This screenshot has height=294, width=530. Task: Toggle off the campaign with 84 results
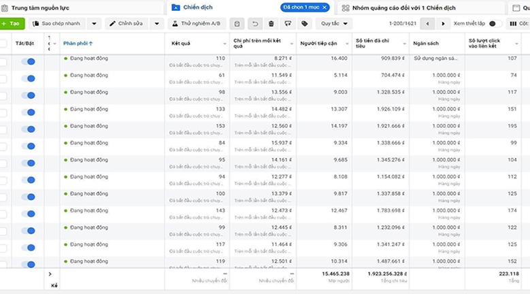click(x=28, y=146)
